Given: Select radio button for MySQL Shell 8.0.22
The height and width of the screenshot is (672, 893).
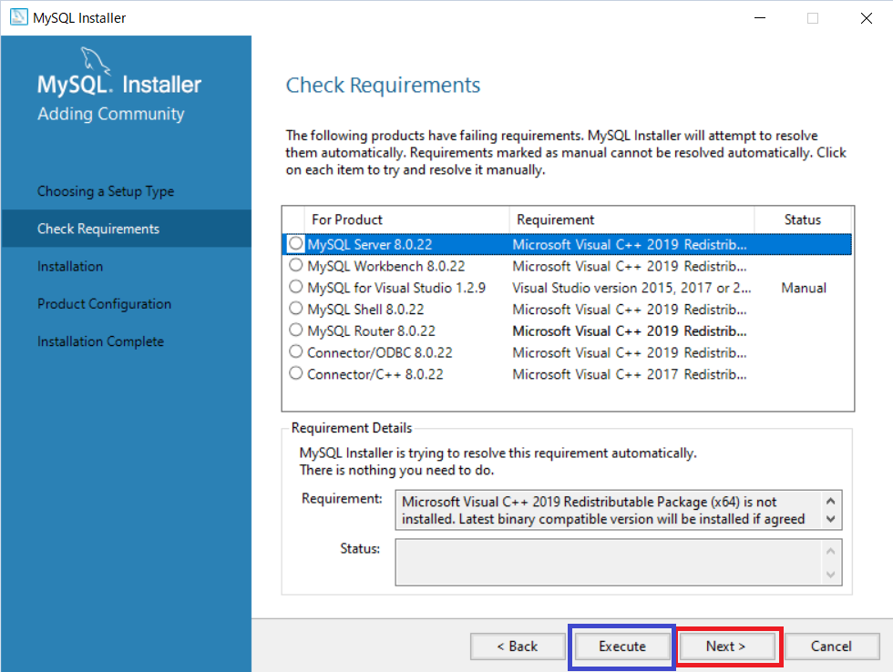Looking at the screenshot, I should [x=295, y=309].
